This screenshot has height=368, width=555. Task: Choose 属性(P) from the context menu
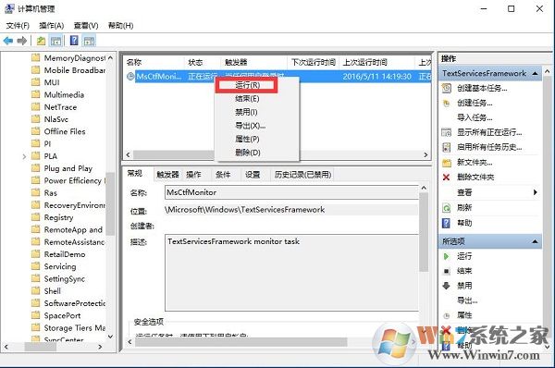(x=247, y=139)
